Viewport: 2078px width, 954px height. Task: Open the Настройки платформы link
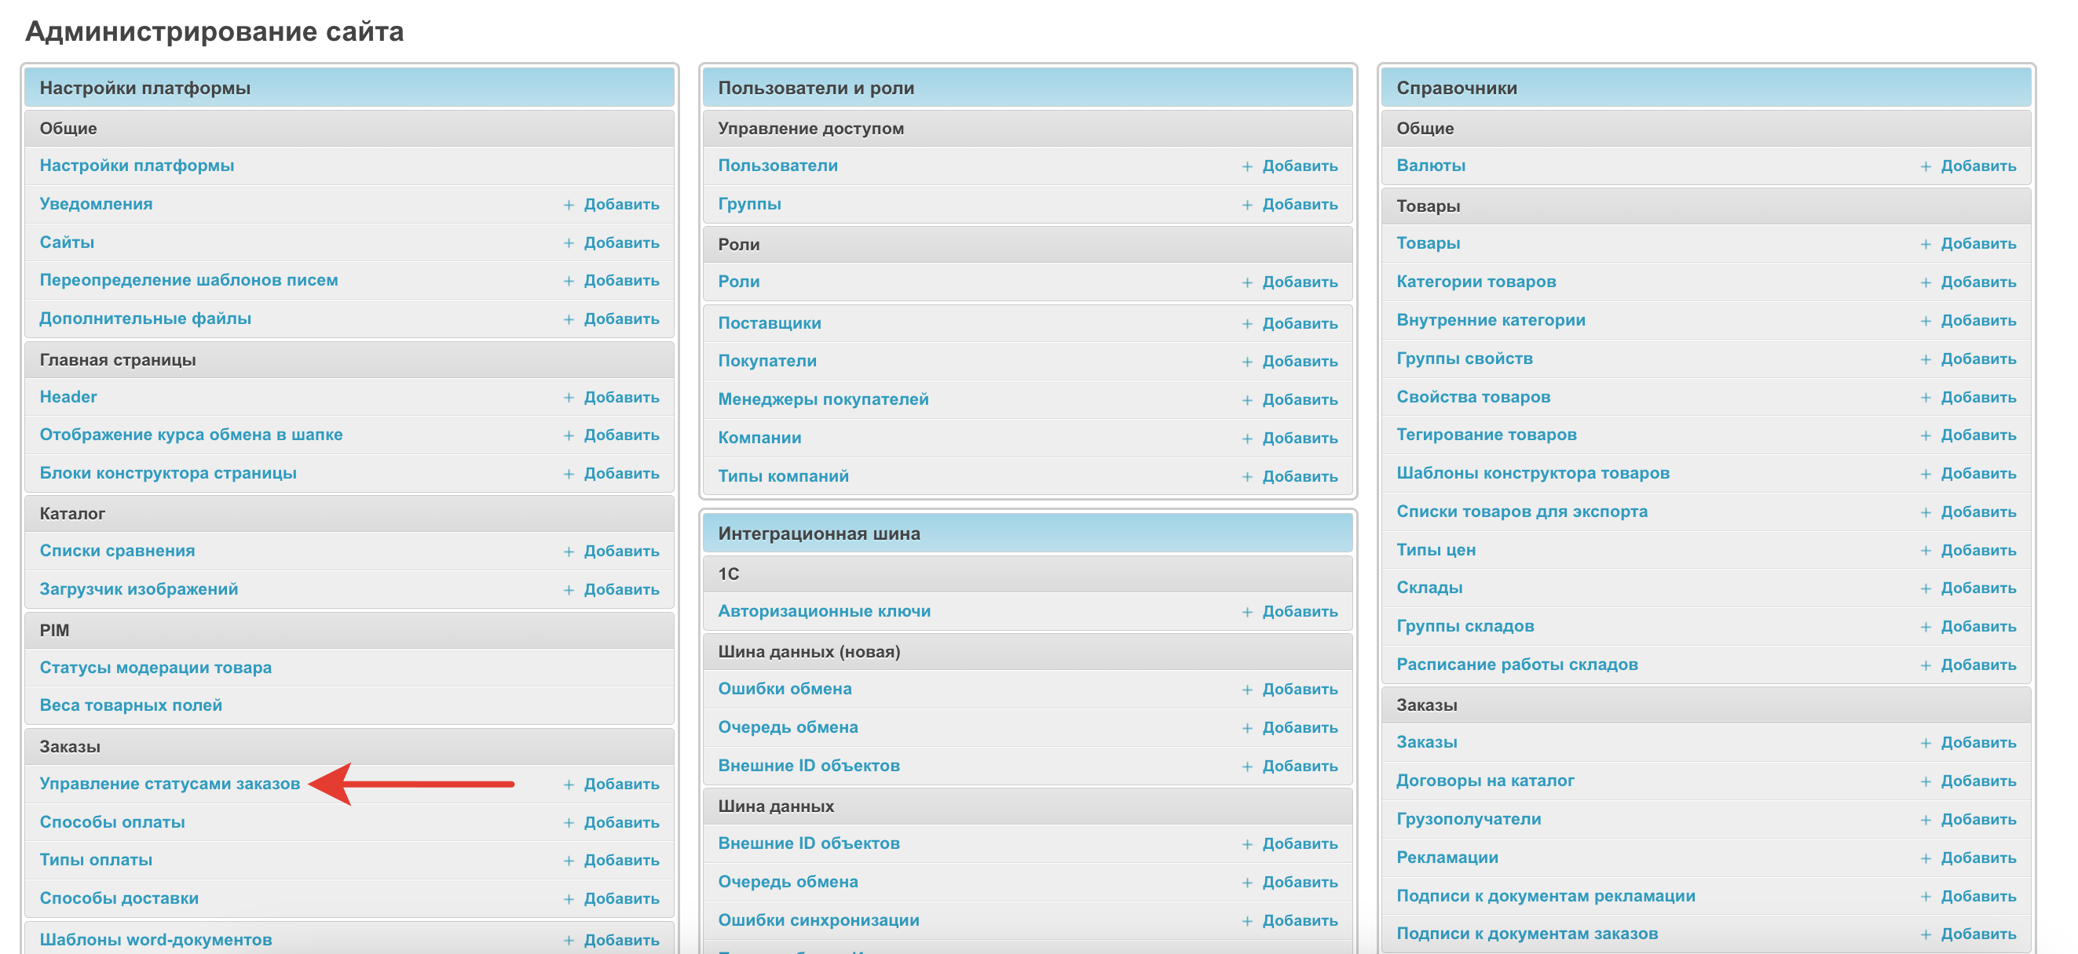(x=137, y=166)
